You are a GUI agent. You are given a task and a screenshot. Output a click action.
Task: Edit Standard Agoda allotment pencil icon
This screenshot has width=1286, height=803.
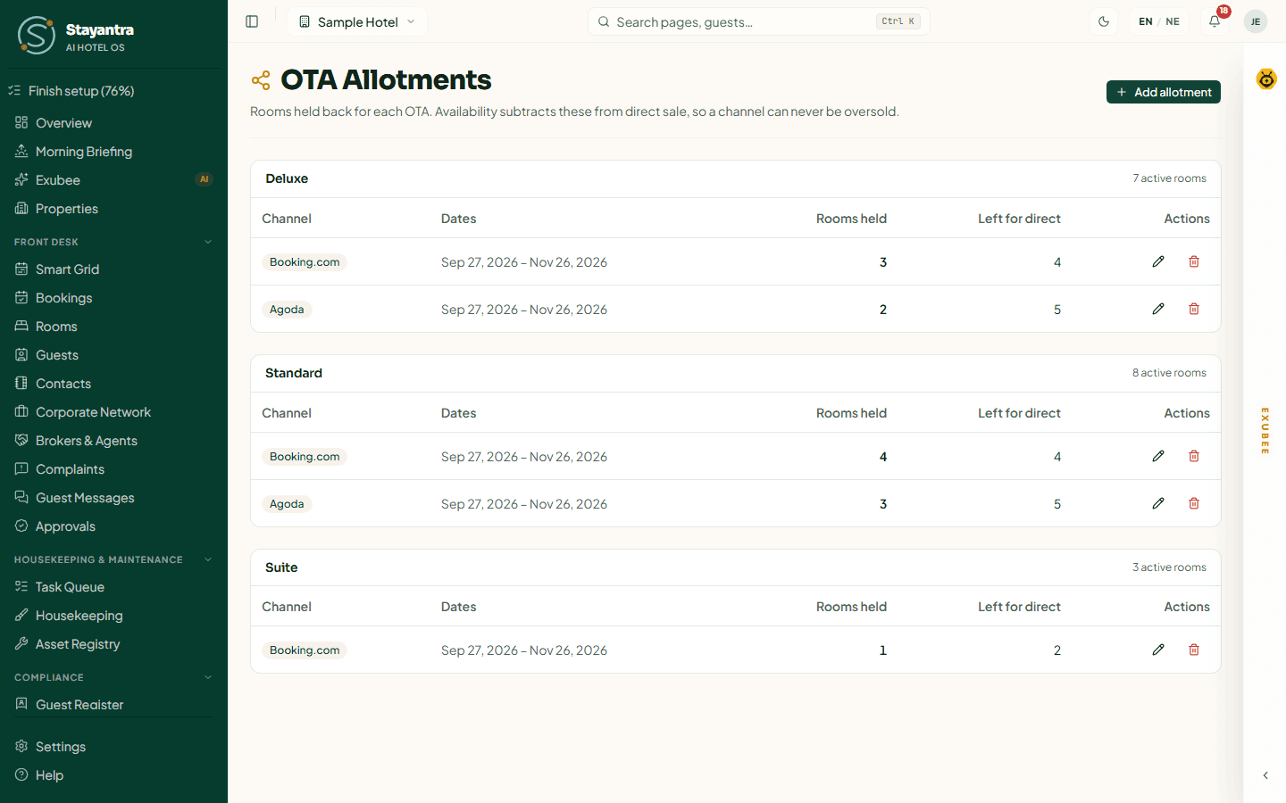tap(1158, 503)
